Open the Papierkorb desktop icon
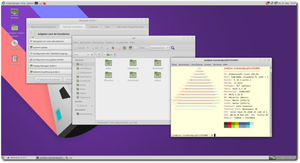Screen dimensions: 300x163 [x=15, y=60]
